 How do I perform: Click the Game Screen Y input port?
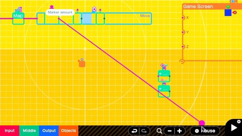pyautogui.click(x=183, y=32)
